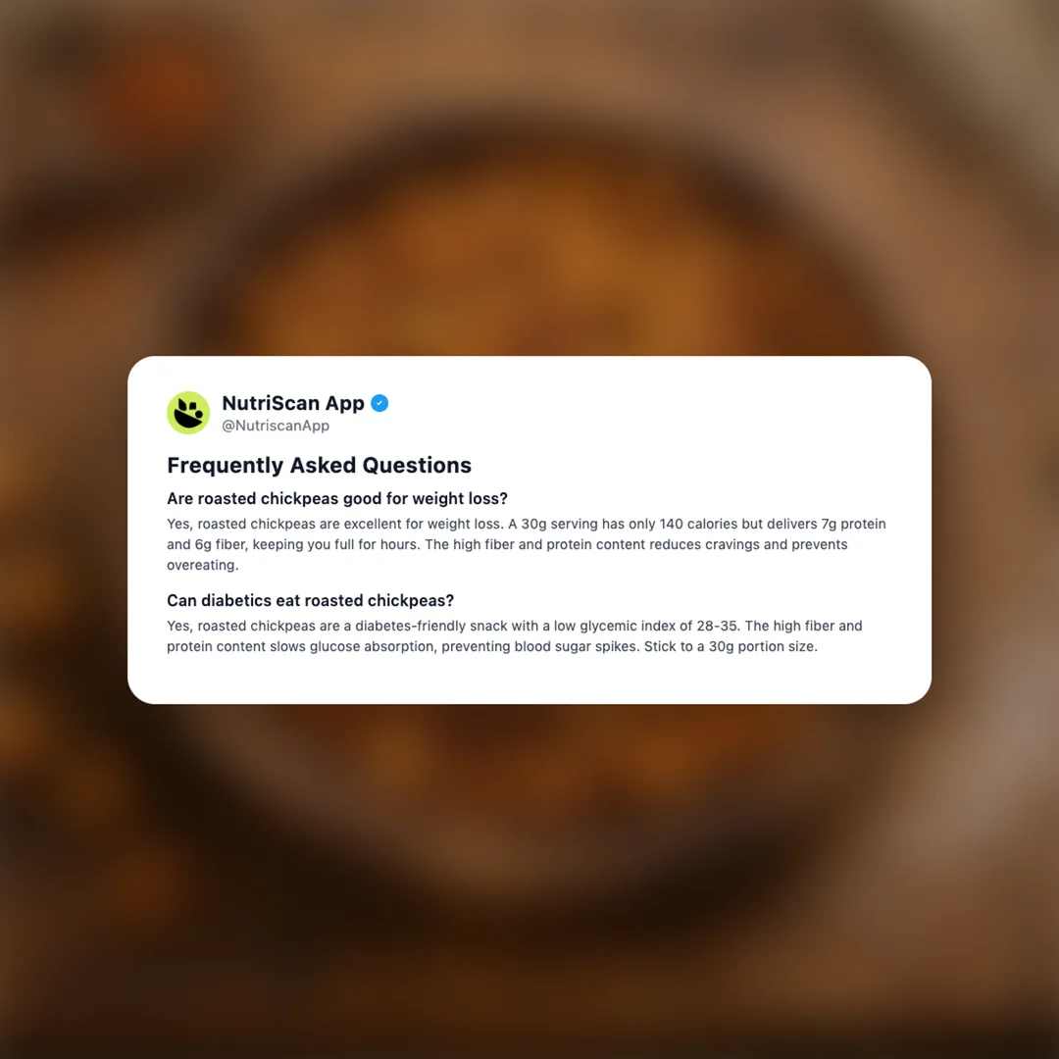Open the NutriScan App profile name
The height and width of the screenshot is (1059, 1059).
point(293,403)
